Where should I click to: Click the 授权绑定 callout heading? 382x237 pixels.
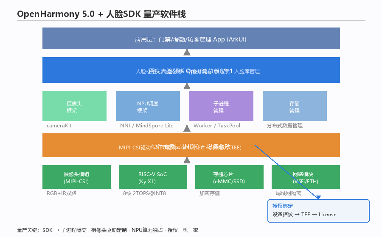(282, 206)
